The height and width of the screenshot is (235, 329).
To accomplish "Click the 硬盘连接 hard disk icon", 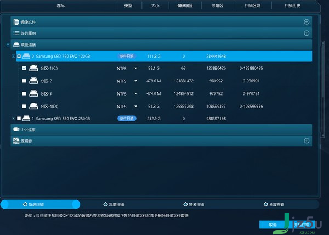I will tap(16, 44).
